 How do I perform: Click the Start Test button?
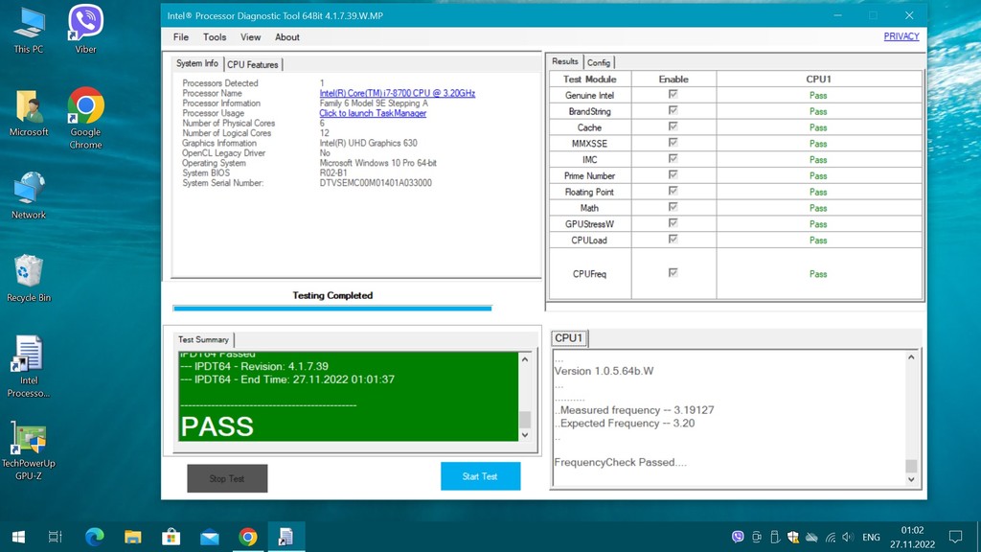(481, 476)
